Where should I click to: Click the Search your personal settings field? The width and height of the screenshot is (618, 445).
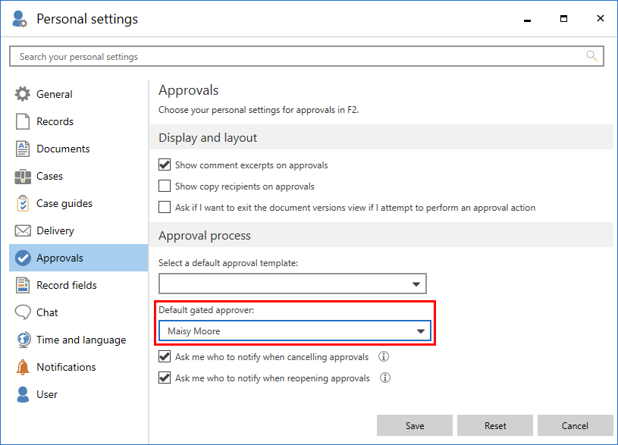tap(306, 56)
